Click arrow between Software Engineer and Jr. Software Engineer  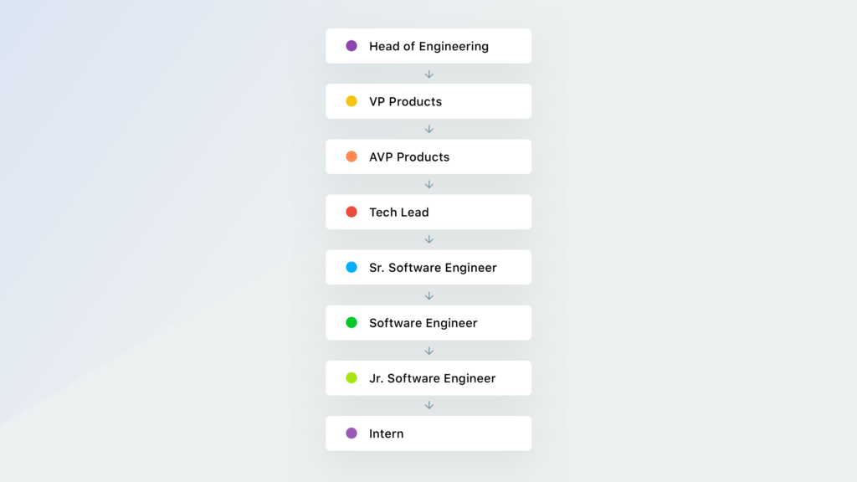tap(429, 351)
